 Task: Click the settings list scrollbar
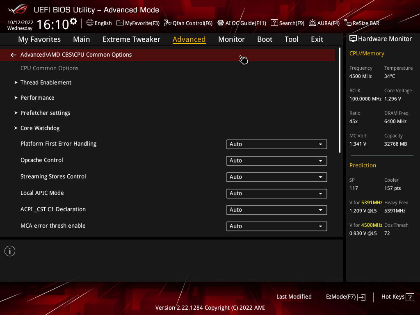point(340,100)
